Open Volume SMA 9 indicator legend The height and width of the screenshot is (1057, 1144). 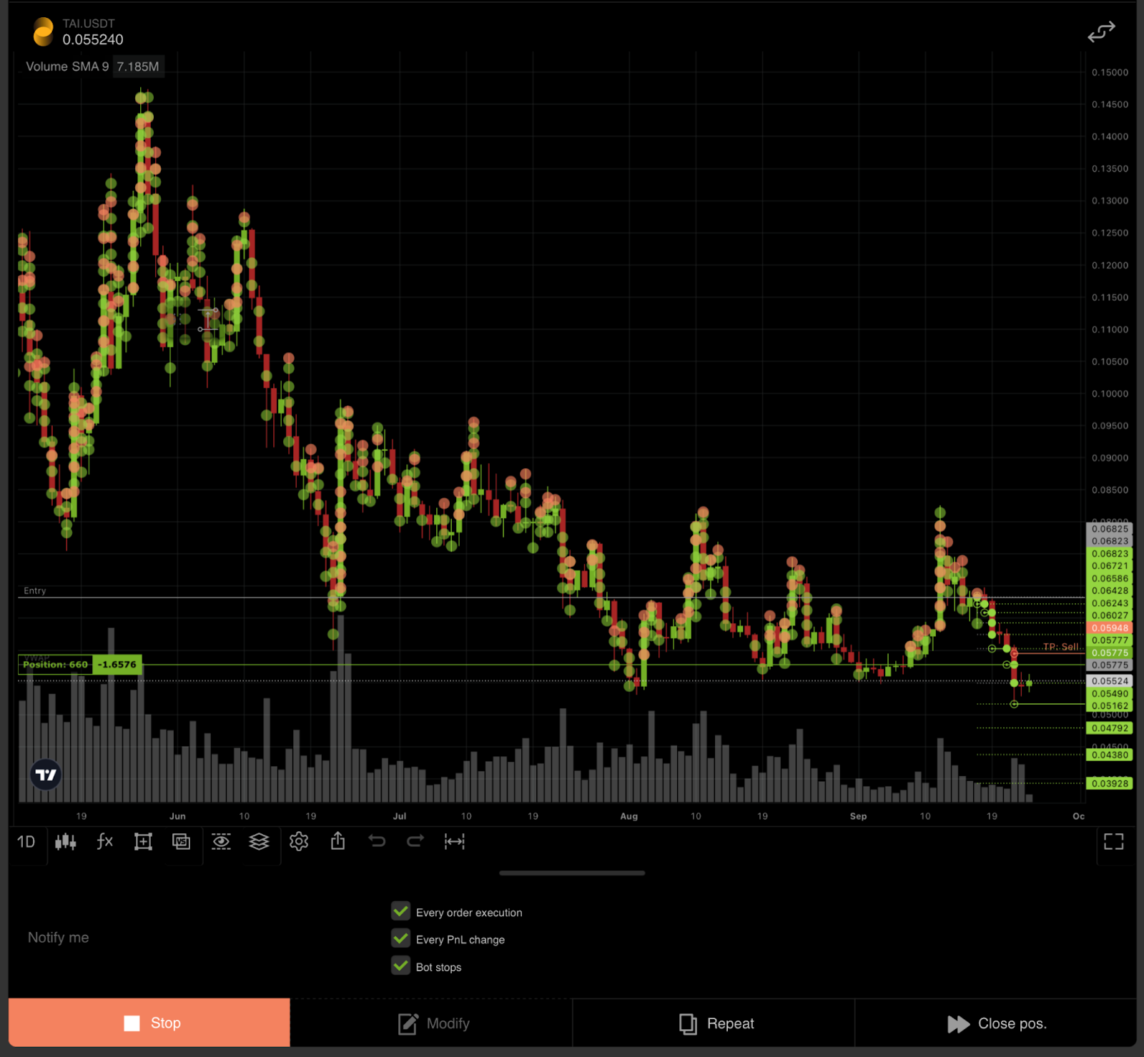(67, 66)
